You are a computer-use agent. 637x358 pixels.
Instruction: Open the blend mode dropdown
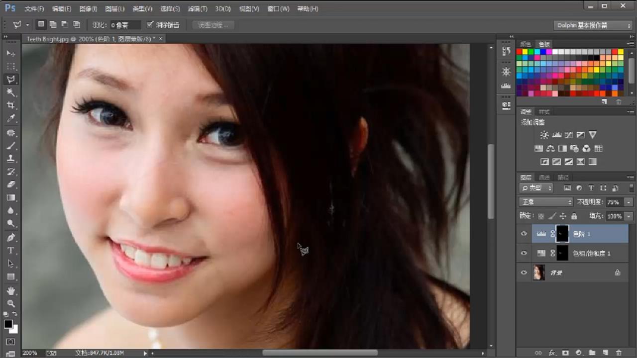(x=546, y=202)
